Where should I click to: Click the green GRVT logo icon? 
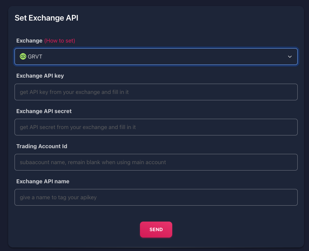(23, 56)
